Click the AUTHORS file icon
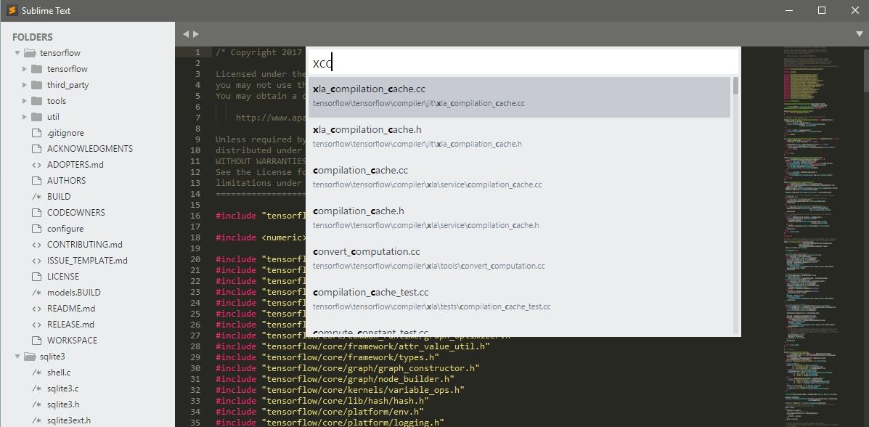Image resolution: width=869 pixels, height=427 pixels. click(36, 181)
